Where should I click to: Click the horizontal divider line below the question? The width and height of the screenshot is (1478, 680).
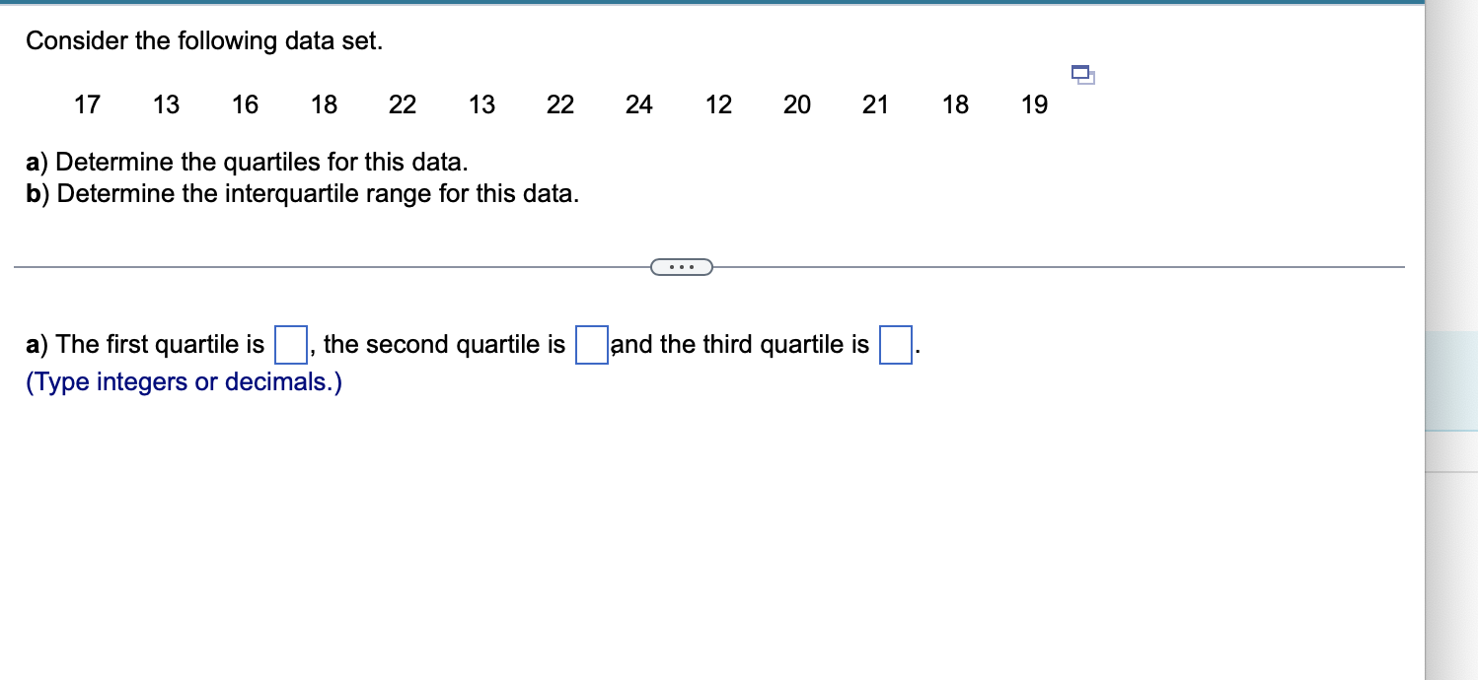(x=345, y=265)
